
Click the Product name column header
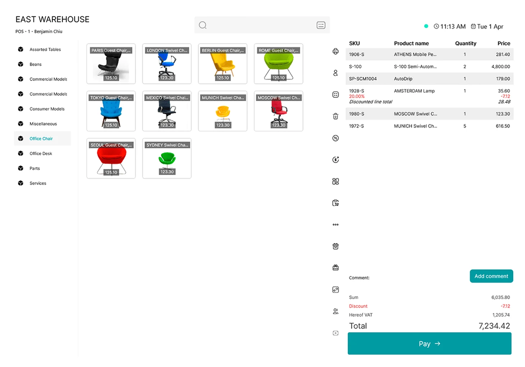click(411, 43)
